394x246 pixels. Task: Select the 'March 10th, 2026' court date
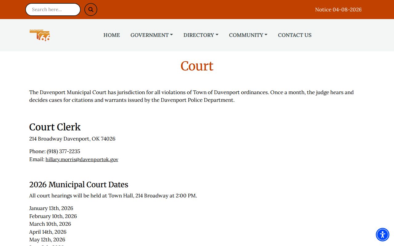coord(50,224)
